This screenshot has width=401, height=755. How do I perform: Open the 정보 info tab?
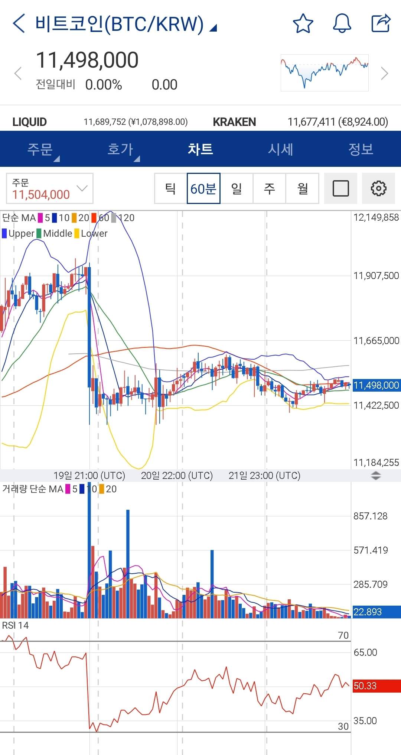click(361, 149)
